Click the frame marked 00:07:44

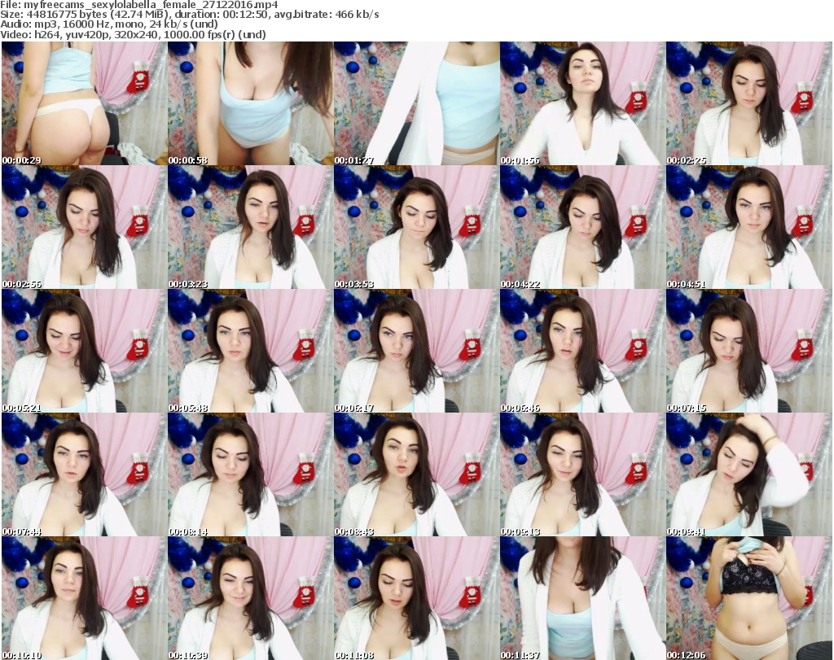(x=83, y=474)
